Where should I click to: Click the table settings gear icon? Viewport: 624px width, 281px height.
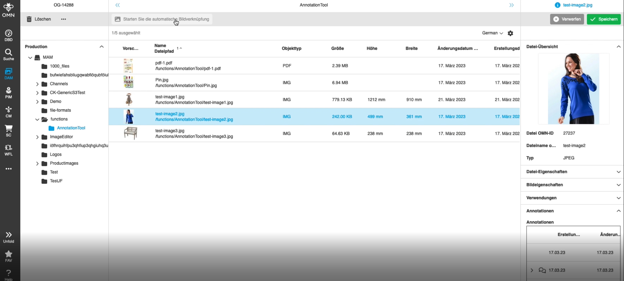[x=510, y=33]
